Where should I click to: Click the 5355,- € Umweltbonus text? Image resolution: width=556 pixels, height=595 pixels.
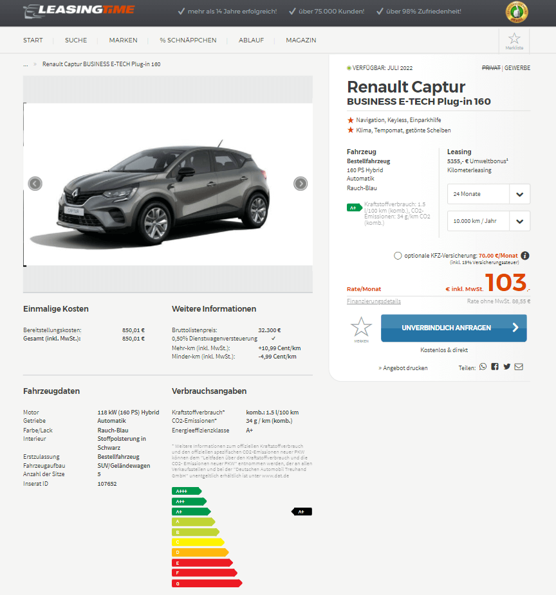(477, 161)
